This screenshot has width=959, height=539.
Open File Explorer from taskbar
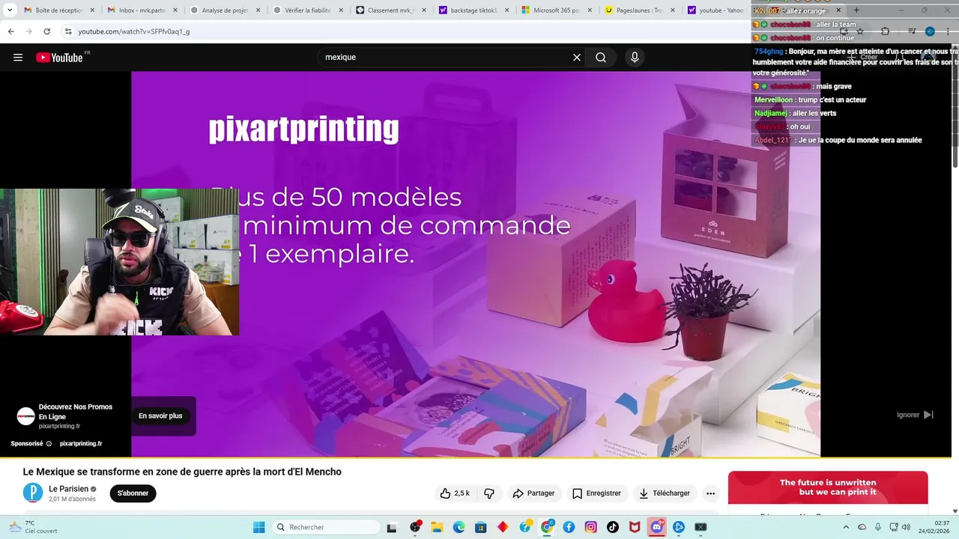point(437,527)
